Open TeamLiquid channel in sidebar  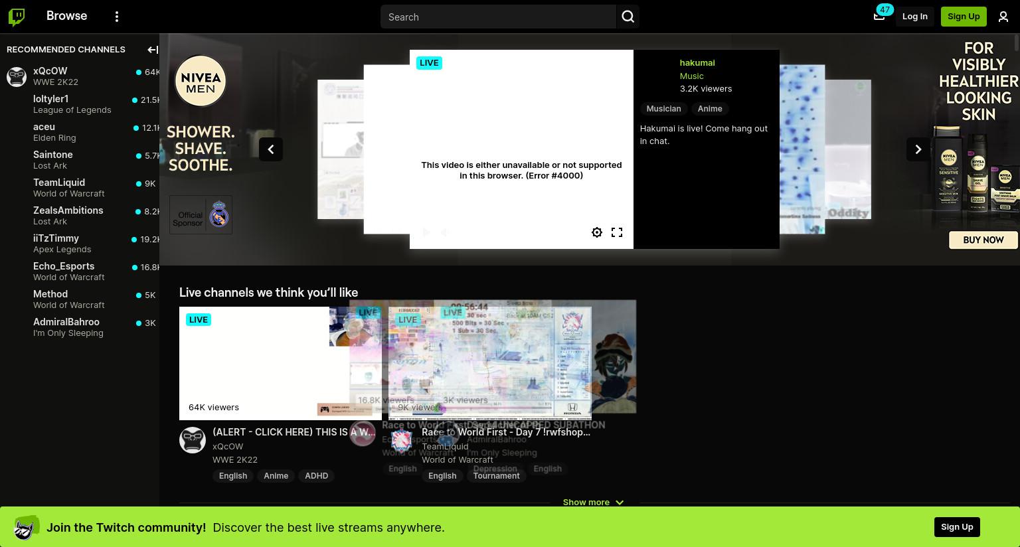pyautogui.click(x=80, y=188)
